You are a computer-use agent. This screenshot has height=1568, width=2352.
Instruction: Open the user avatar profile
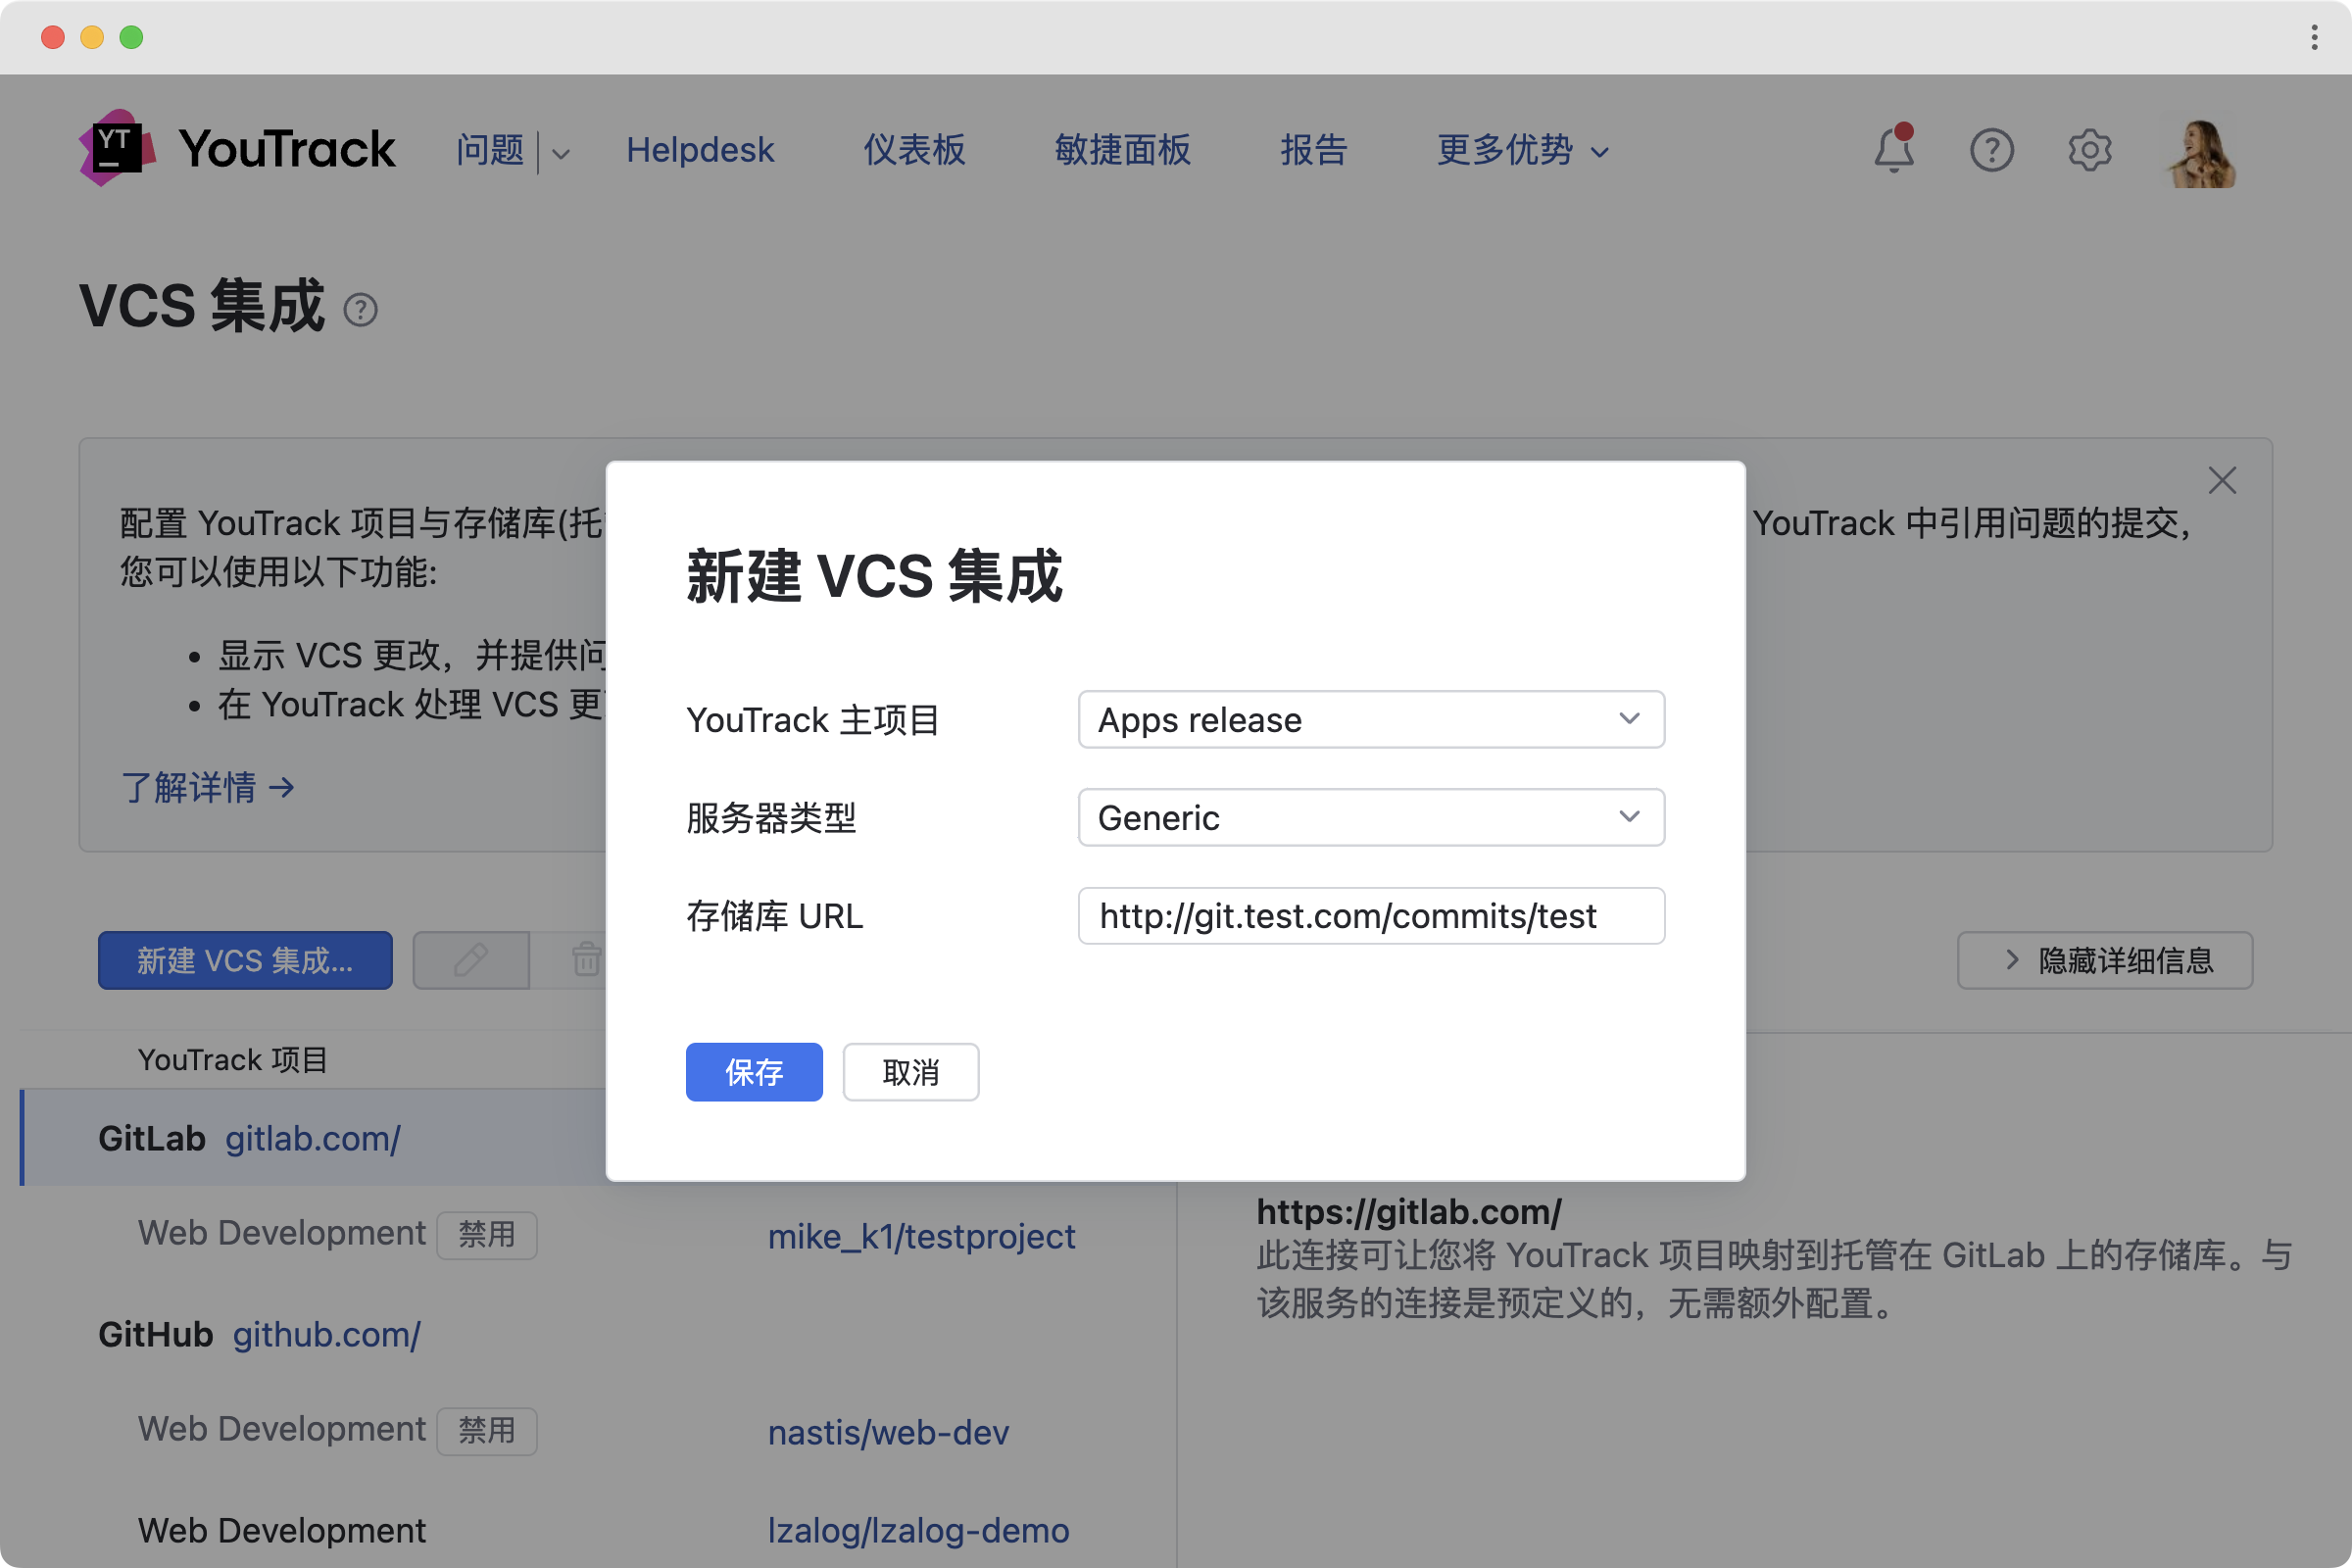(x=2201, y=152)
